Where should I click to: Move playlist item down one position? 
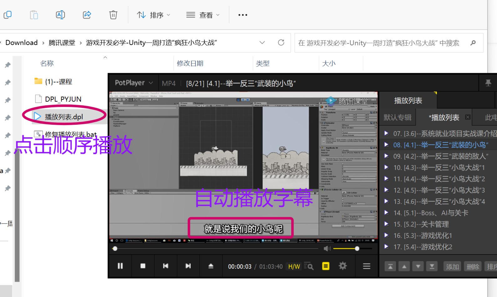click(418, 266)
